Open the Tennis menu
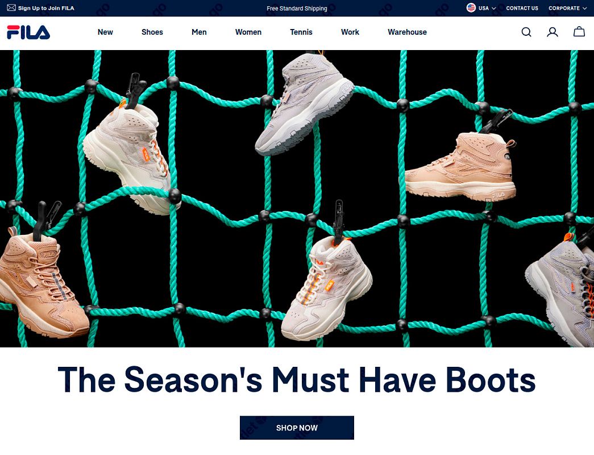This screenshot has height=455, width=594. pyautogui.click(x=301, y=32)
